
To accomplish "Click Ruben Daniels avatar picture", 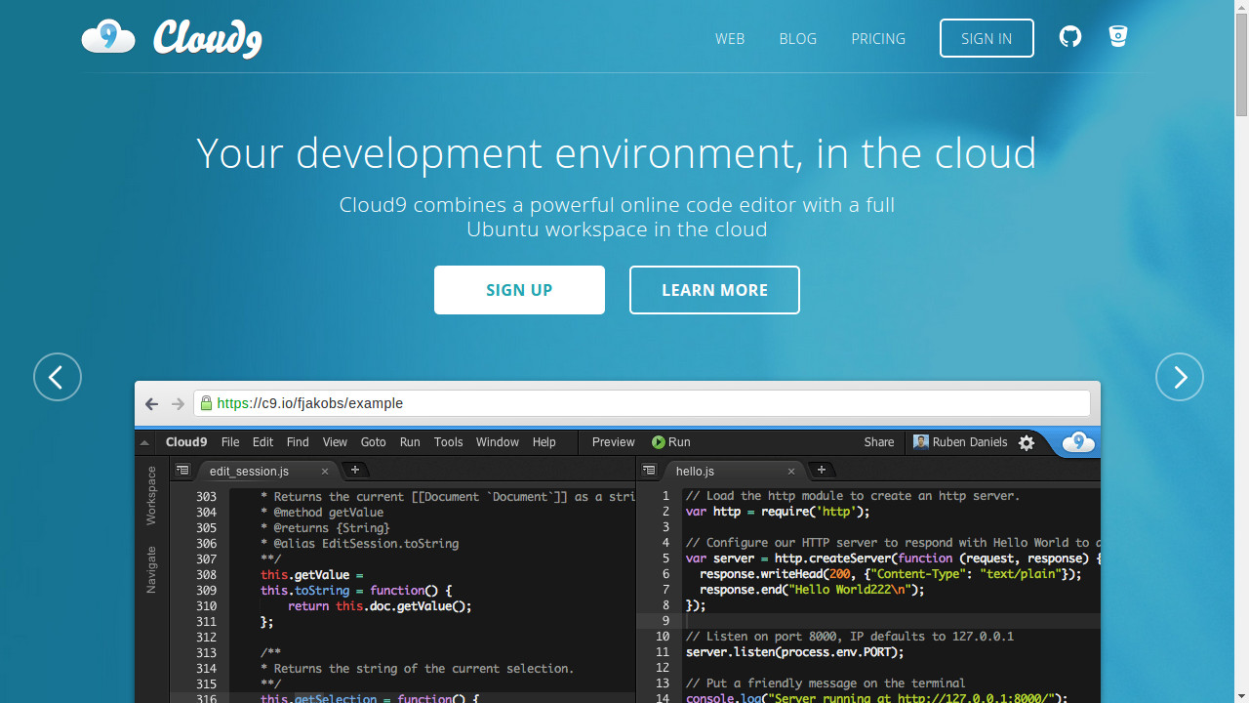I will 921,442.
